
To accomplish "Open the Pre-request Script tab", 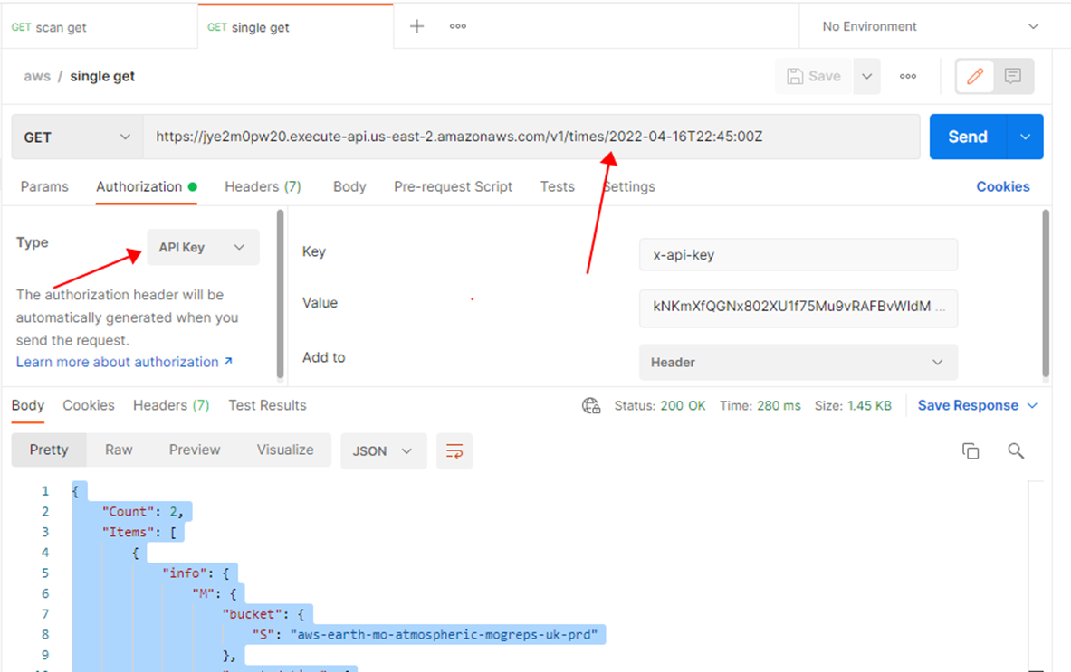I will point(453,187).
